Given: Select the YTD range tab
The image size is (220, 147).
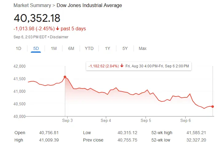Looking at the screenshot, I should 89,48.
